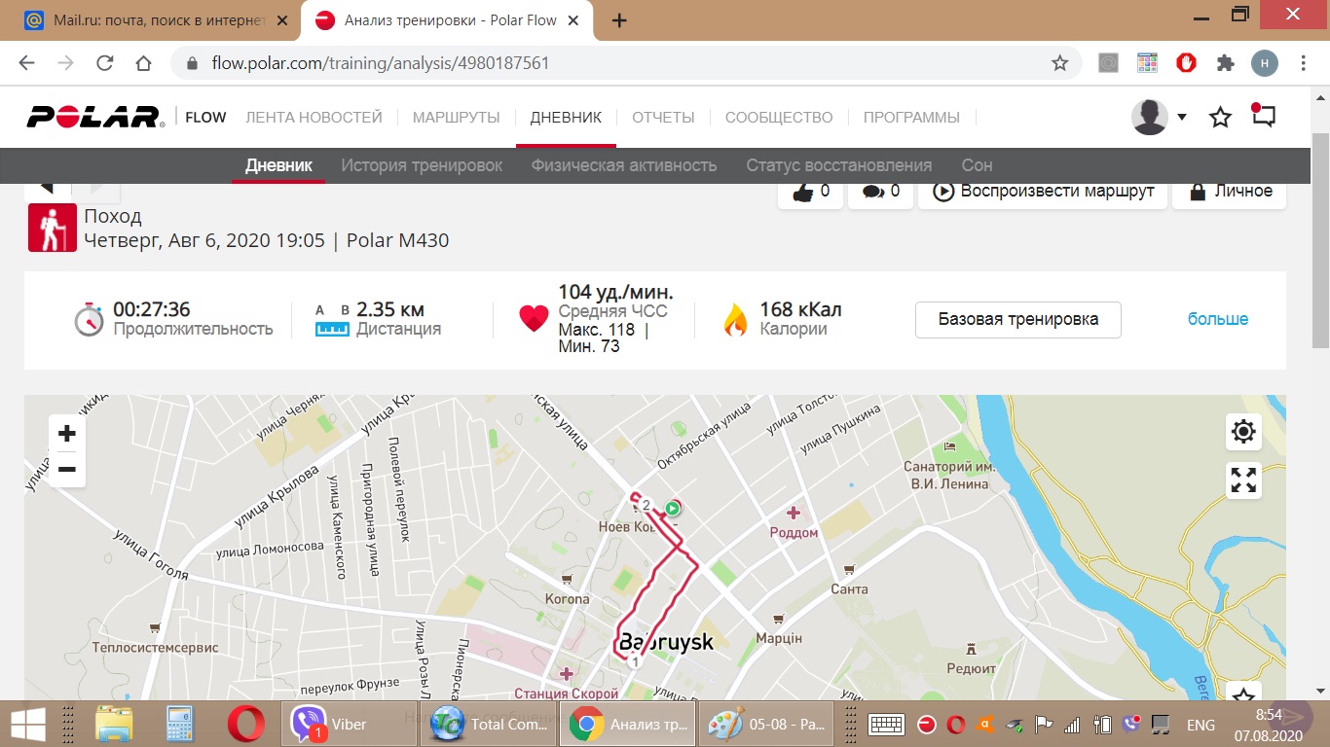The height and width of the screenshot is (747, 1330).
Task: Click the route start marker on map
Action: (x=672, y=508)
